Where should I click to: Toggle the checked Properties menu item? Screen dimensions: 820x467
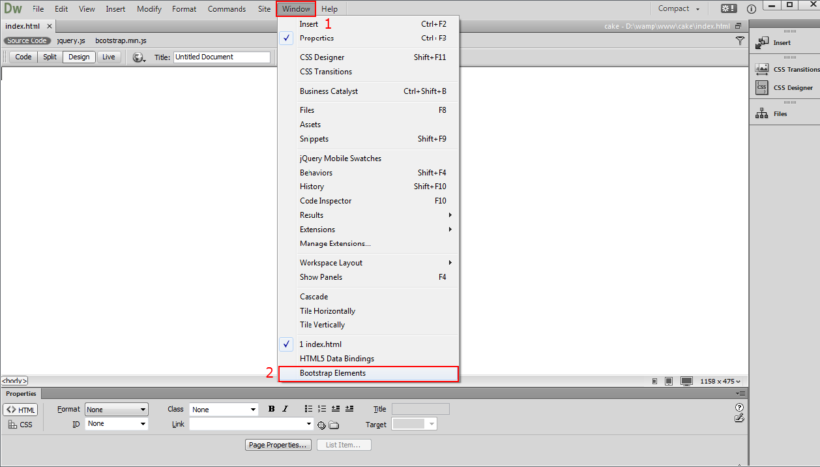pos(369,38)
